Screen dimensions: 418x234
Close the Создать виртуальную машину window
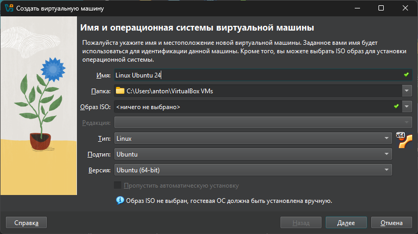pos(405,8)
